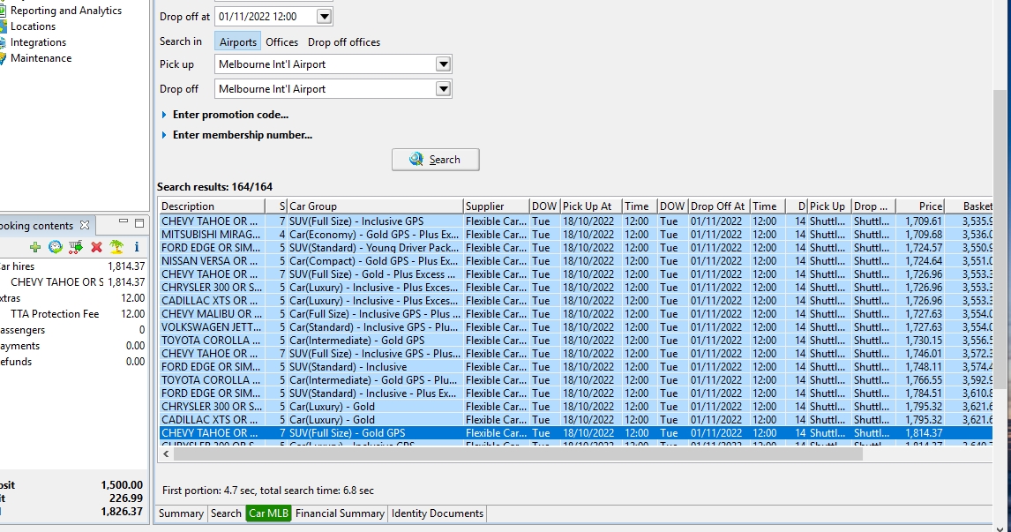This screenshot has width=1011, height=532.
Task: Select result row priced 1,746.01
Action: (576, 354)
